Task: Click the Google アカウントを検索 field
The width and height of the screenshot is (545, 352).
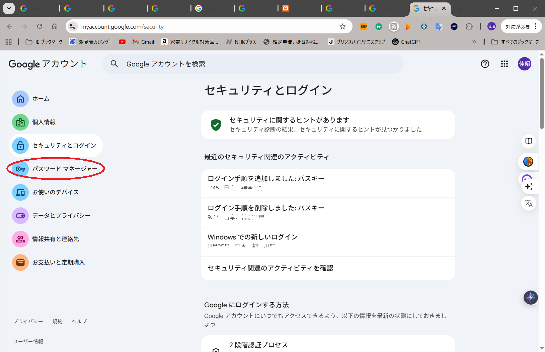Action: [x=253, y=64]
